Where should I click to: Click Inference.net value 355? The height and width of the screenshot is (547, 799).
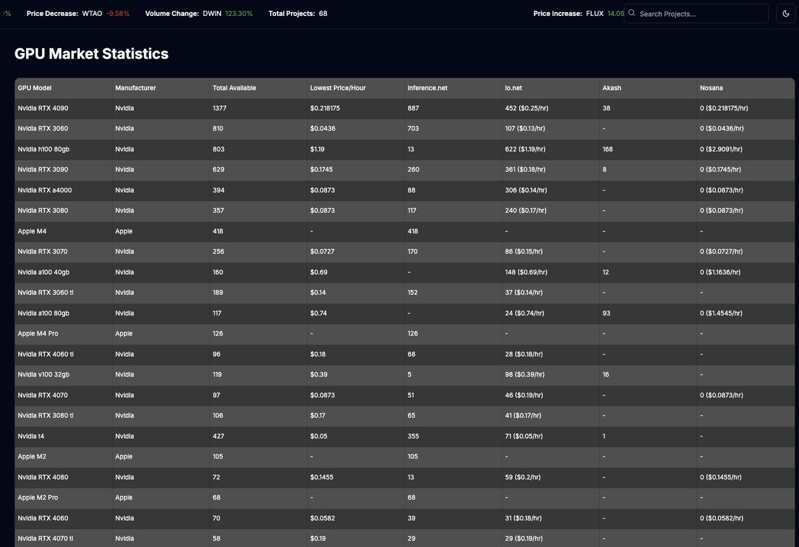413,436
